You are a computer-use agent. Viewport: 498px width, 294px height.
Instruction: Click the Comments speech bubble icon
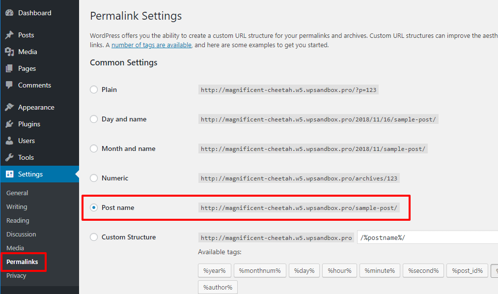click(x=9, y=85)
